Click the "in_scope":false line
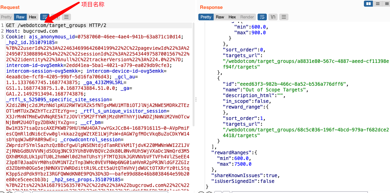390x193 pixels. (x=247, y=101)
